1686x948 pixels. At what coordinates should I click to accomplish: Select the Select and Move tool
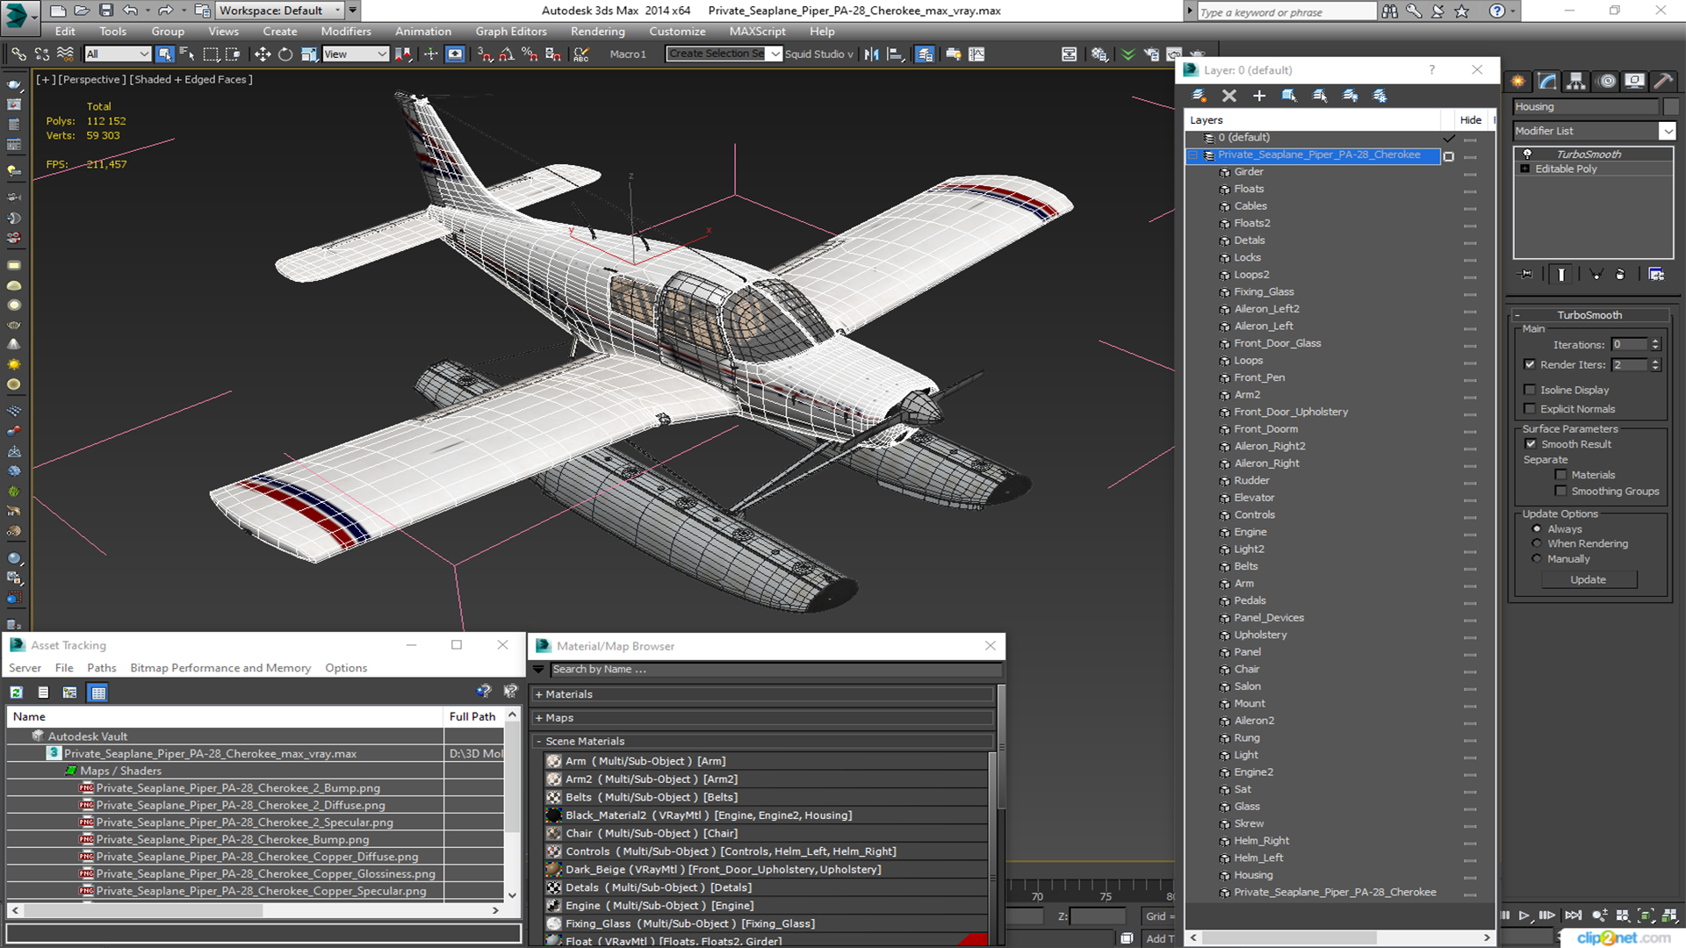coord(262,54)
